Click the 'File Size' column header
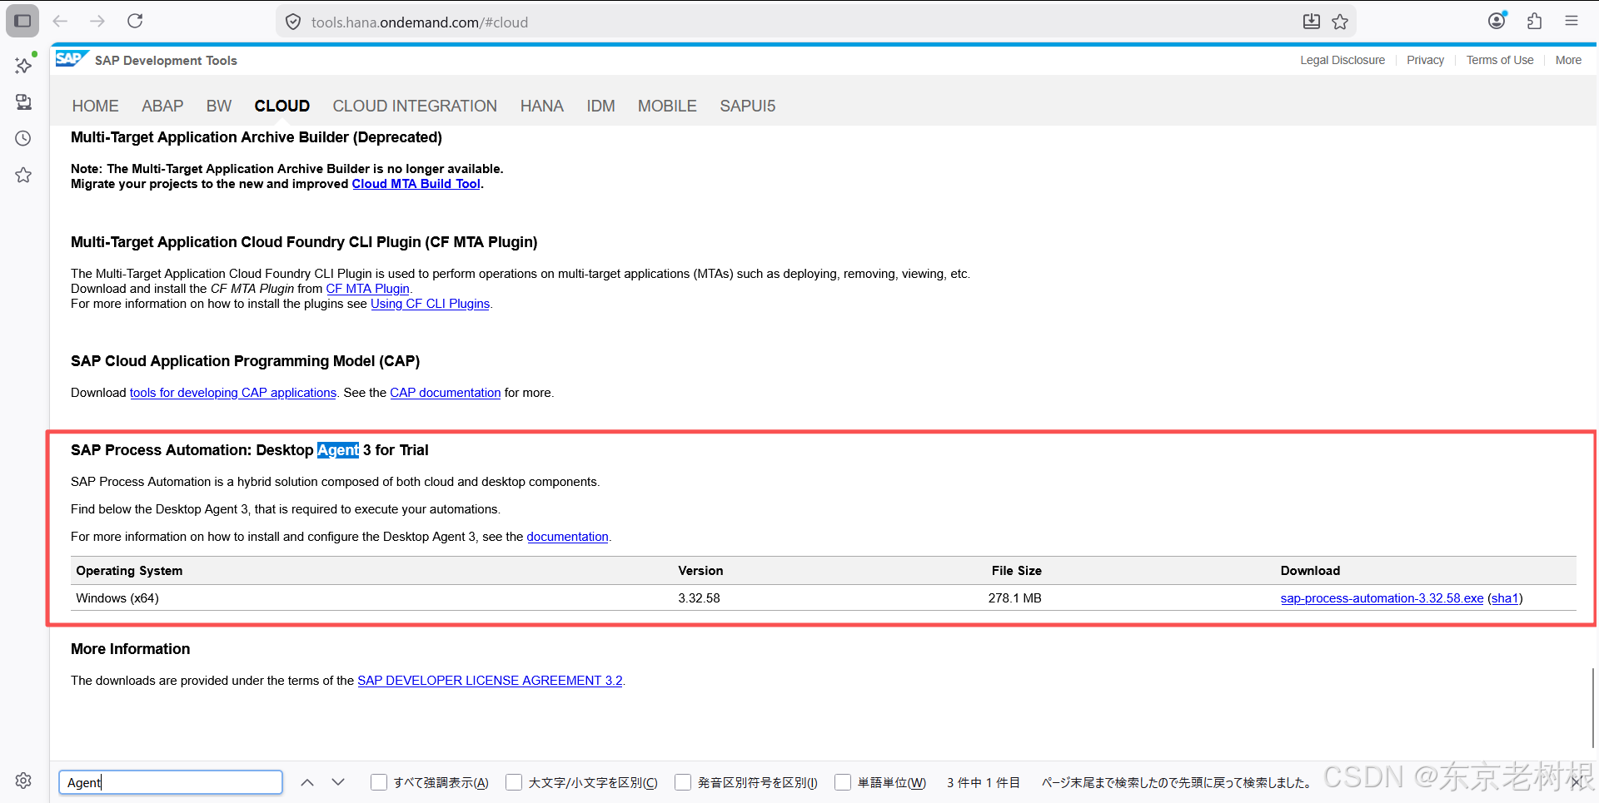This screenshot has width=1599, height=803. [x=1016, y=571]
